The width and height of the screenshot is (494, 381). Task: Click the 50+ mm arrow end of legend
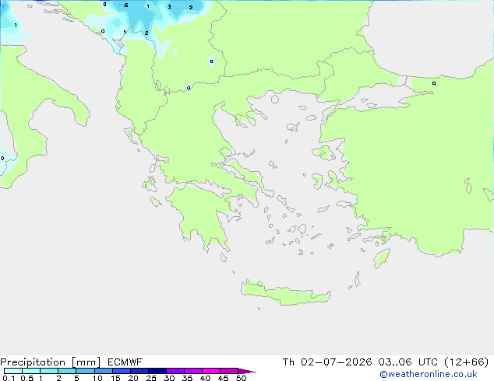point(247,371)
